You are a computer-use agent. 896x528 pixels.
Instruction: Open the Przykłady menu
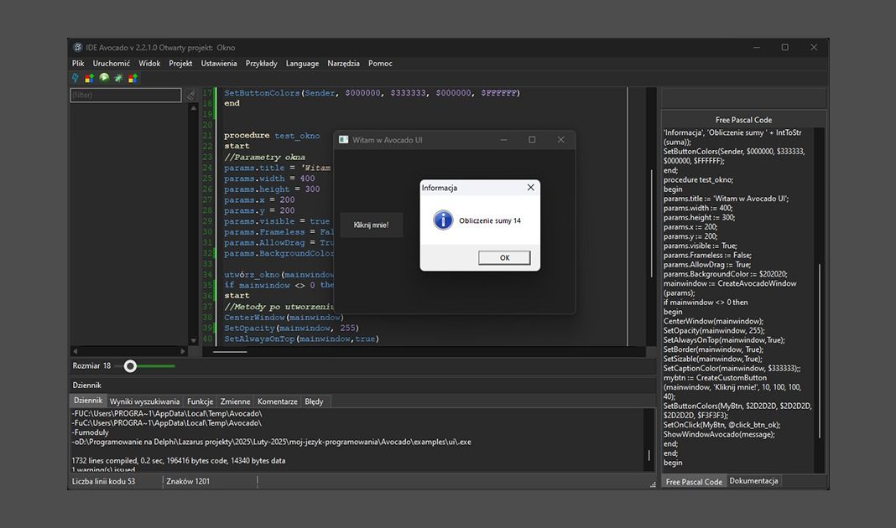click(261, 64)
